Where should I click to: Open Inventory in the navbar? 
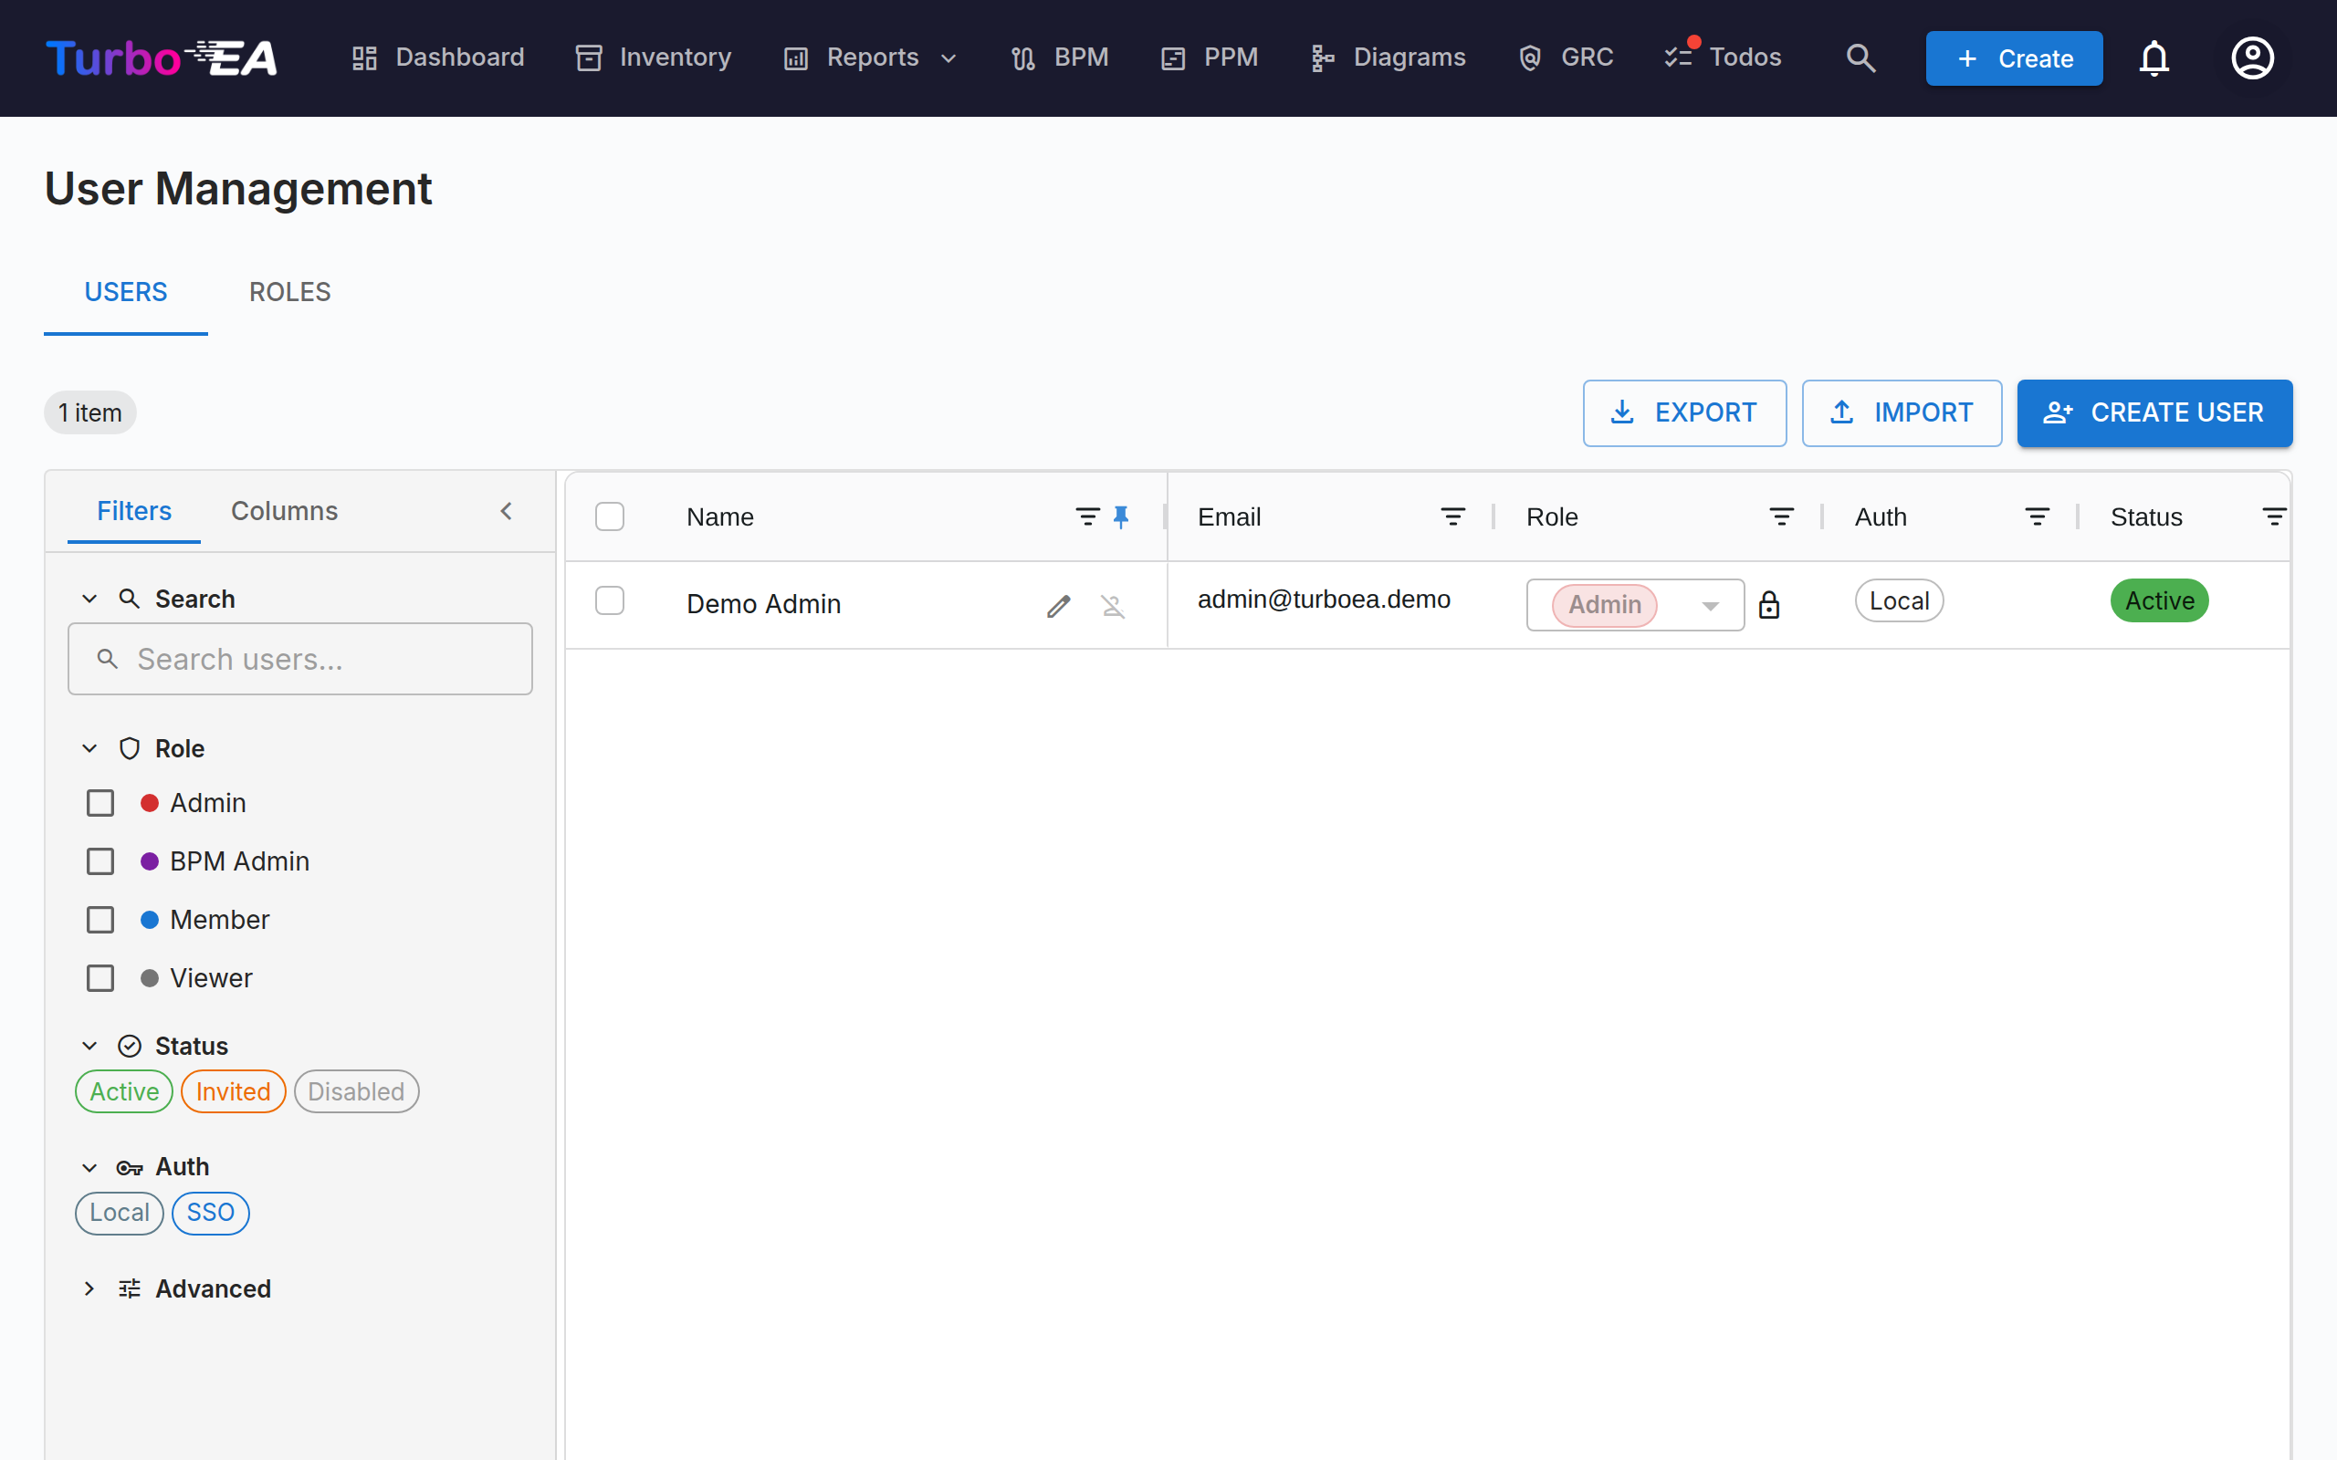click(x=654, y=57)
